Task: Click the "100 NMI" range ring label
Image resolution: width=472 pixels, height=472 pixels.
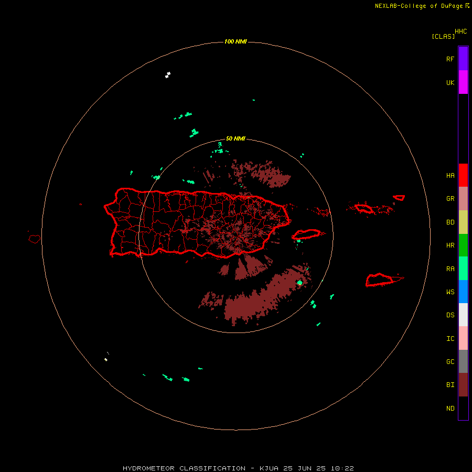Action: (235, 41)
